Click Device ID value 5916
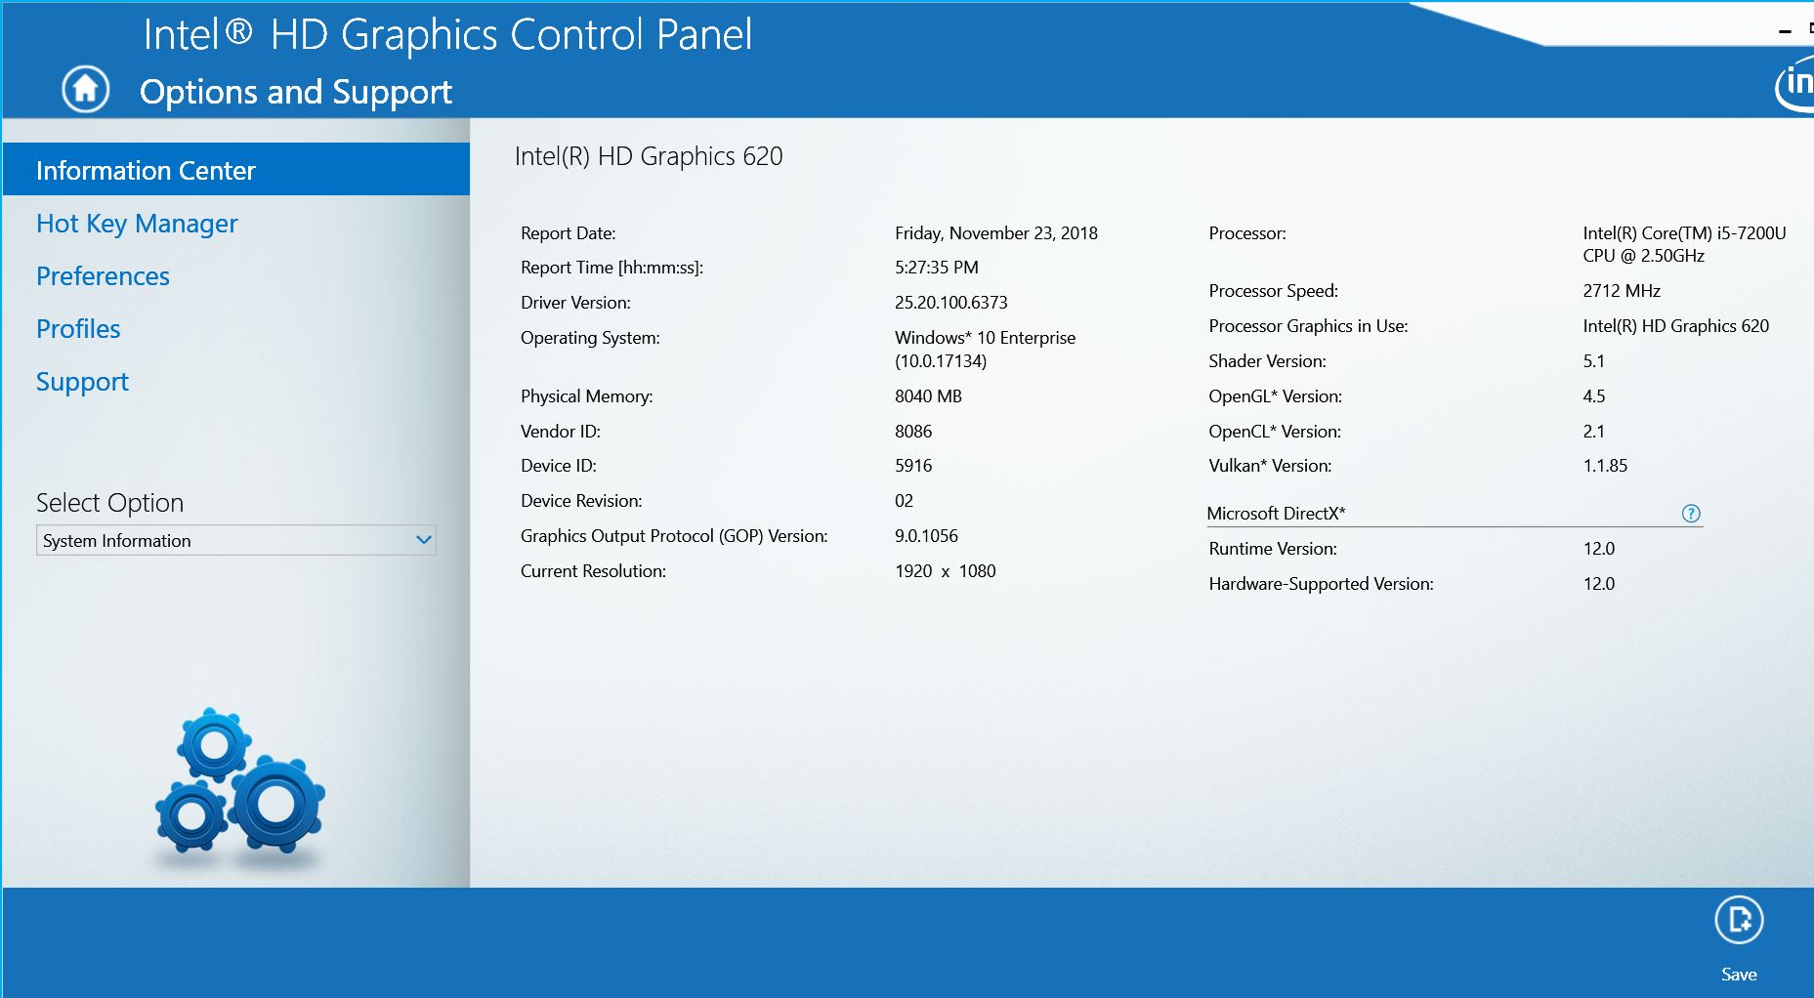Screen dimensions: 1814x998 913,466
